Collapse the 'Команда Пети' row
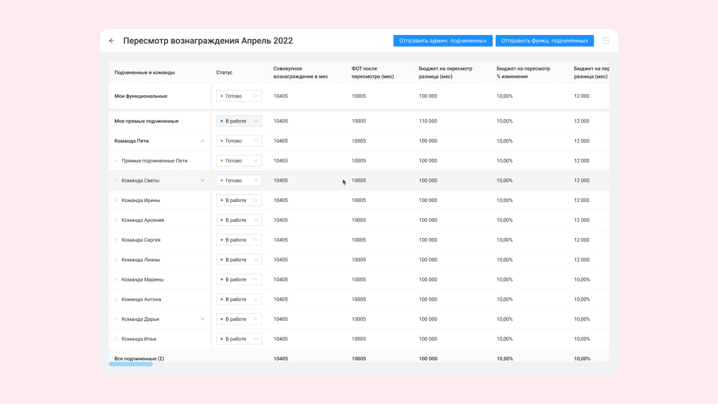 (x=202, y=141)
